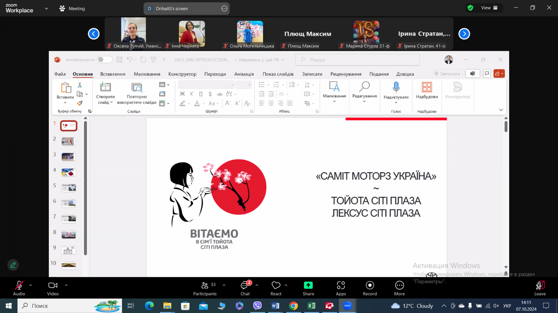Click the green Share button in Zoom
The image size is (558, 313).
[x=308, y=288]
